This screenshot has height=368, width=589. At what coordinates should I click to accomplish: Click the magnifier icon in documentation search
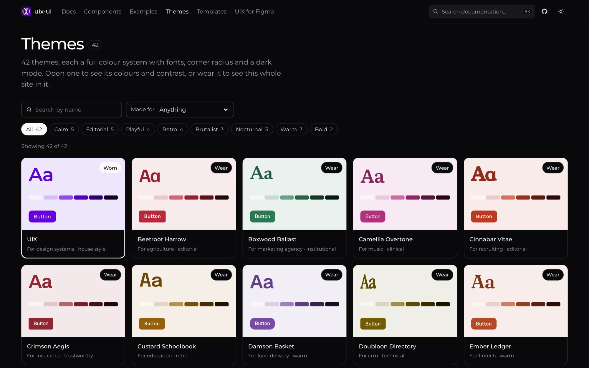[436, 11]
